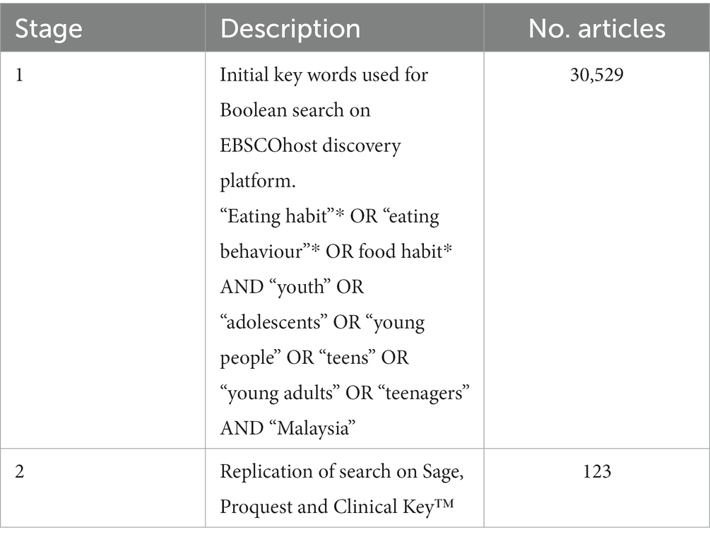Screen dimensions: 710x537
Task: Click the '“adolescents” OR “young' line
Action: coord(322,323)
